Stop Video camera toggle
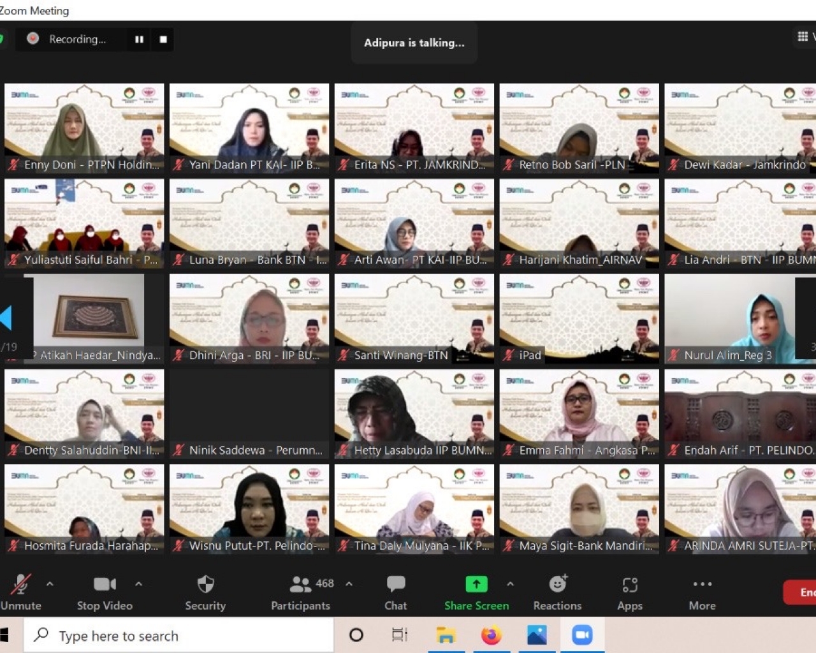 pyautogui.click(x=105, y=592)
